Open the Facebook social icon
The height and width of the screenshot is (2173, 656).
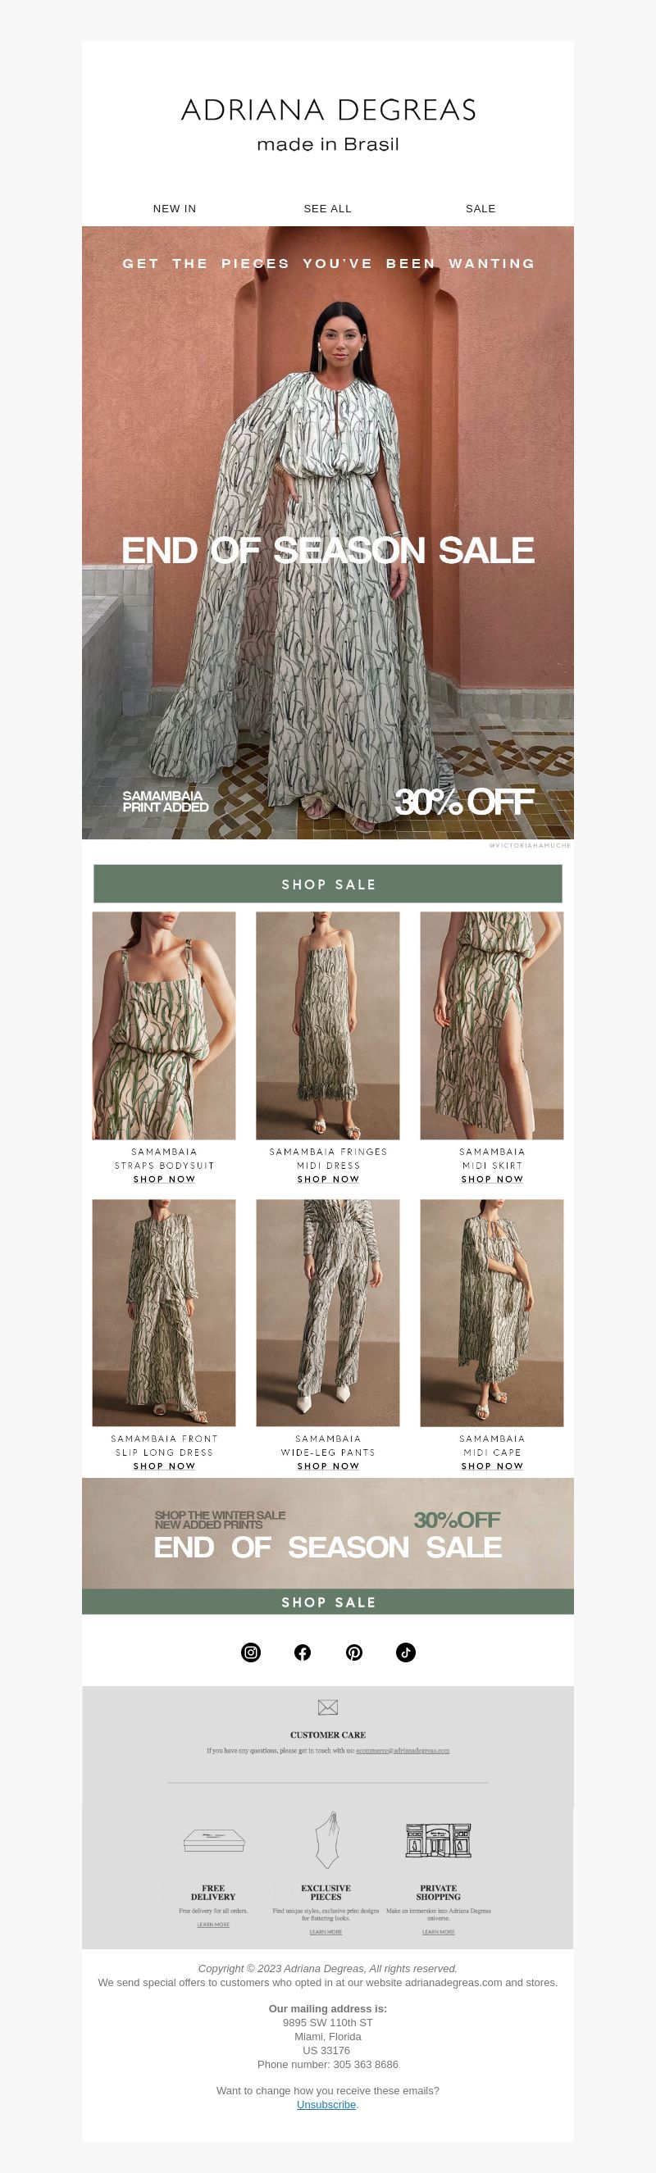click(x=303, y=1652)
